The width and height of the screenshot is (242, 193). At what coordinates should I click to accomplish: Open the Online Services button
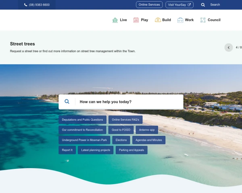tap(149, 5)
